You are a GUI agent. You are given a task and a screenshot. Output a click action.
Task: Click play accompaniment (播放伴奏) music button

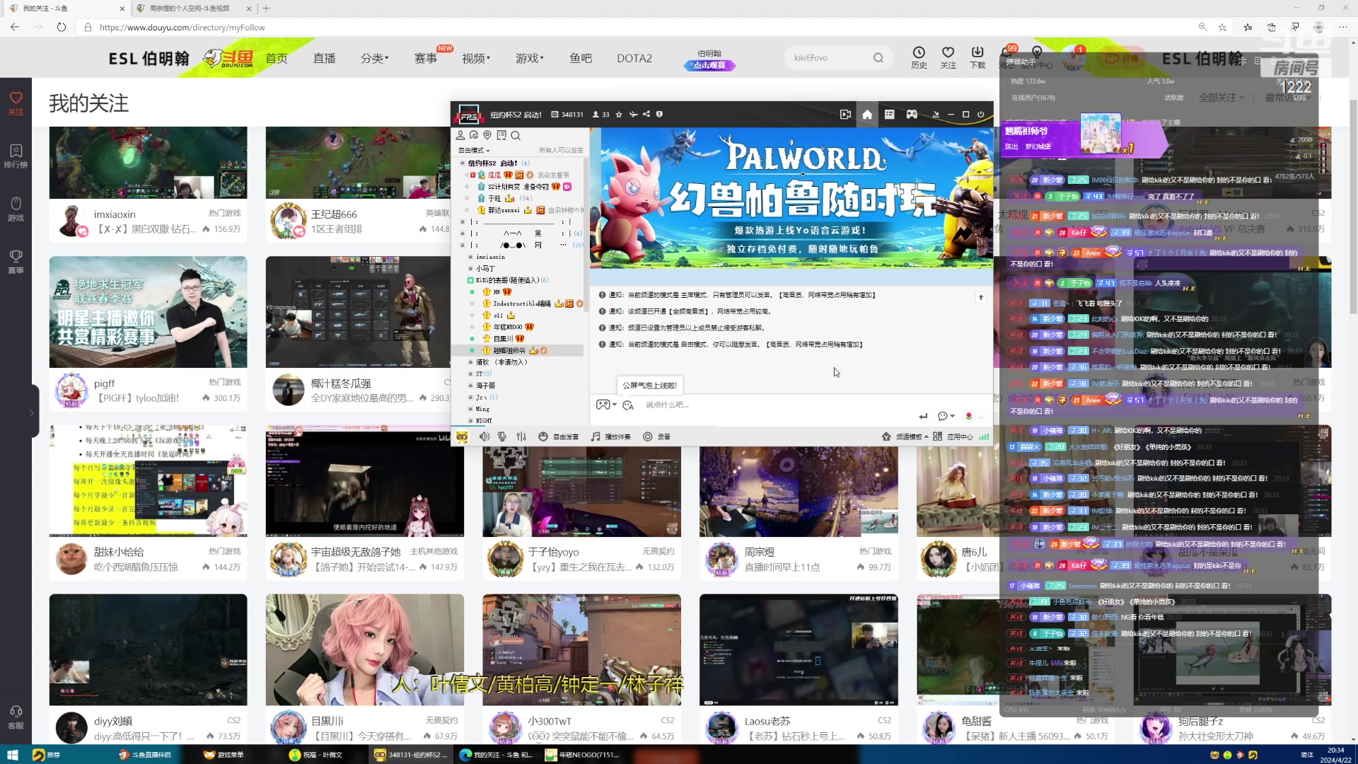[611, 436]
